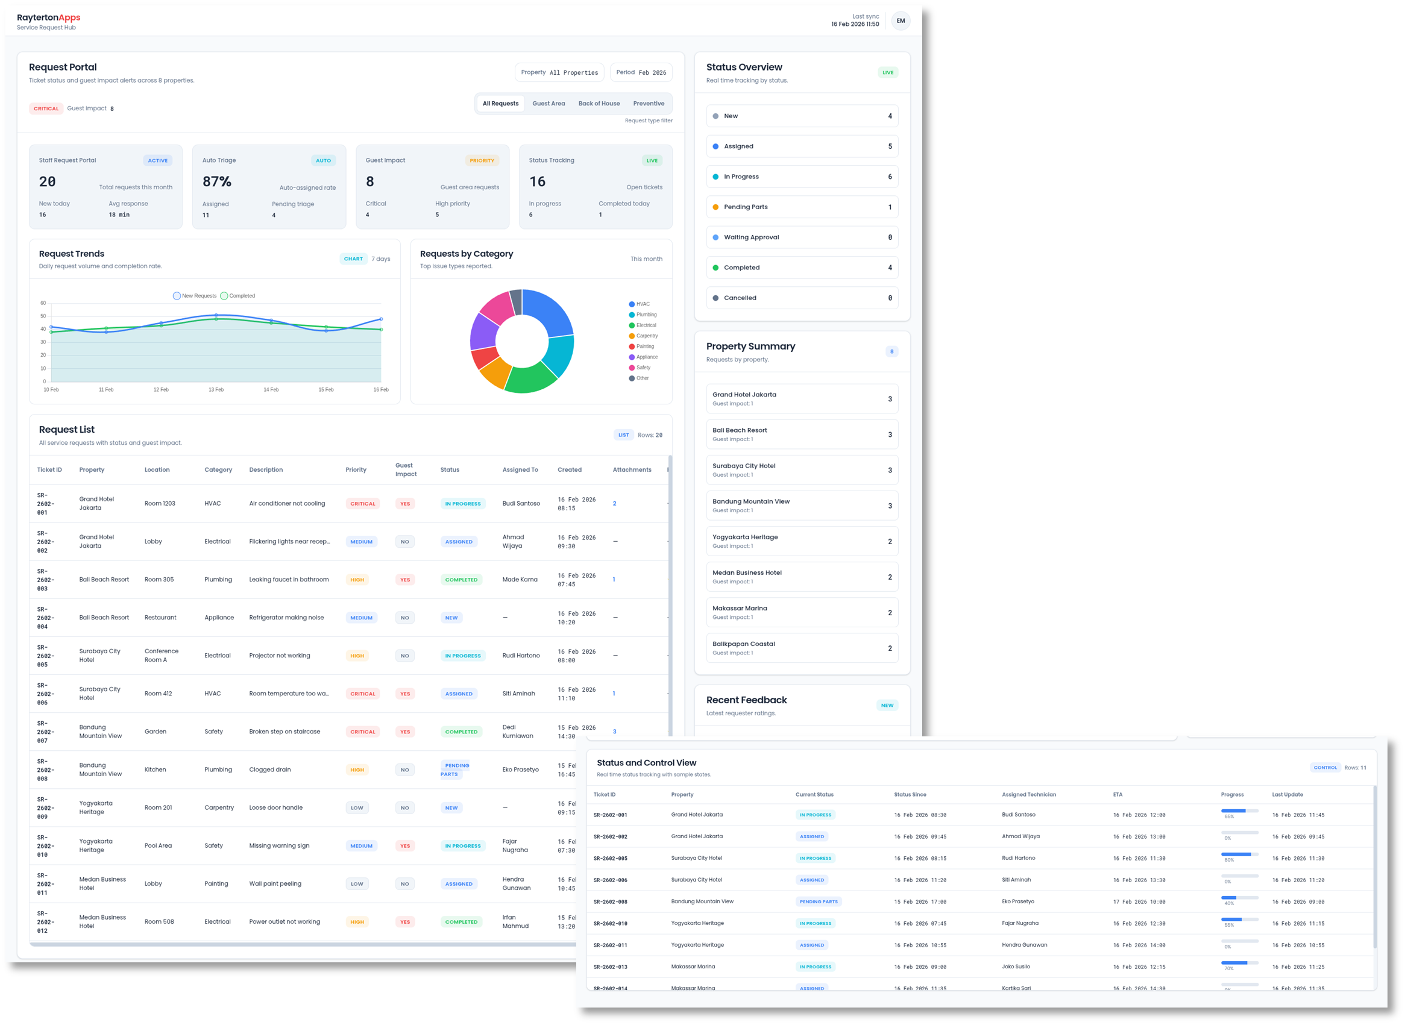Screen dimensions: 1405x1025
Task: Click the LIVE badge on Status Overview
Action: 887,72
